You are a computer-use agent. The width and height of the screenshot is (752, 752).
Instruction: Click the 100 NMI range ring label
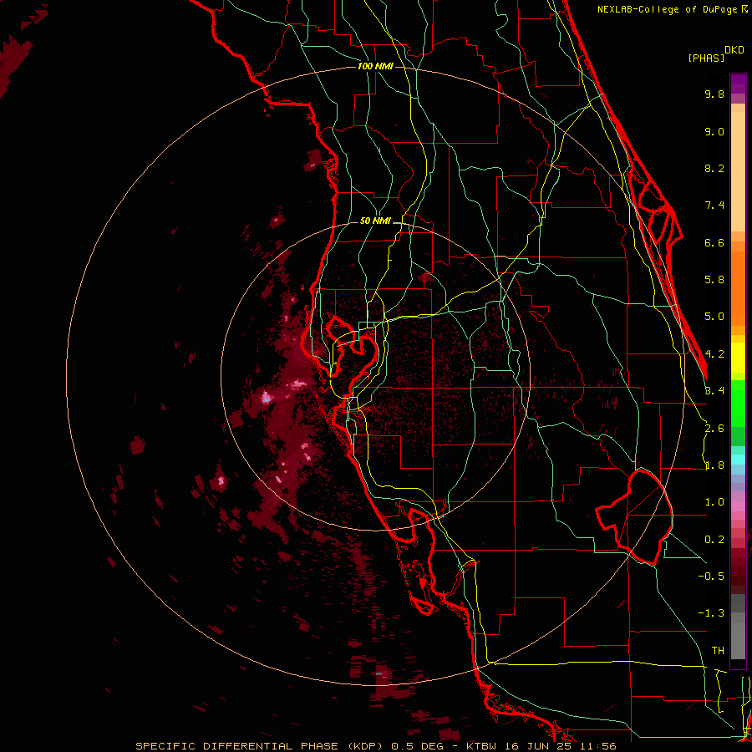375,66
